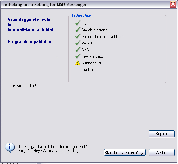Click Start datamaskinen på nytt button

pos(125,153)
